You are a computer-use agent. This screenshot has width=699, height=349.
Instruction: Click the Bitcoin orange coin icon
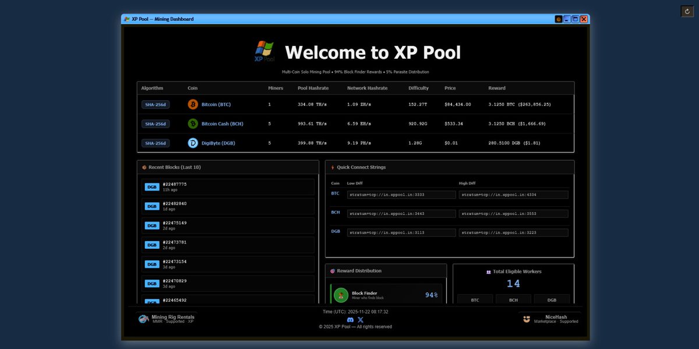tap(193, 104)
